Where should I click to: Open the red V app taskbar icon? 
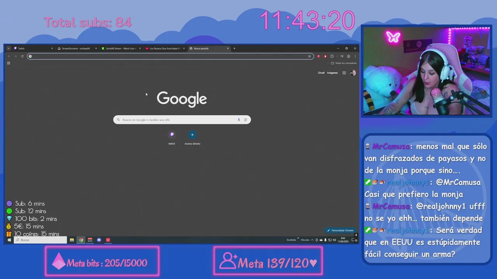(108, 240)
